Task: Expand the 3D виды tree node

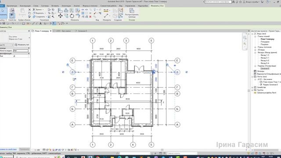Action: click(255, 50)
